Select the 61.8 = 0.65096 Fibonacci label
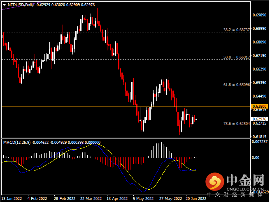The width and height of the screenshot is (270, 202). pyautogui.click(x=236, y=85)
